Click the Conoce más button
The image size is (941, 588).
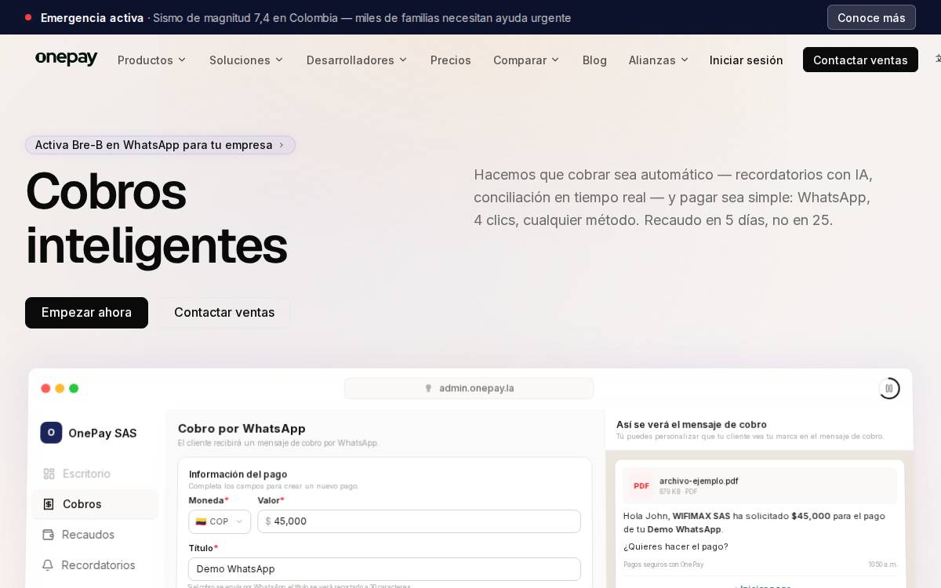pyautogui.click(x=871, y=17)
